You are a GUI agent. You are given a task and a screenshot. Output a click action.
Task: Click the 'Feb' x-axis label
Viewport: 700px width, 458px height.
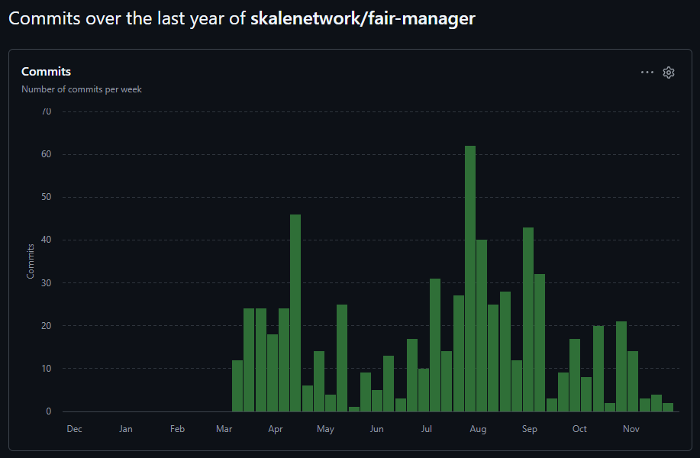[x=177, y=429]
